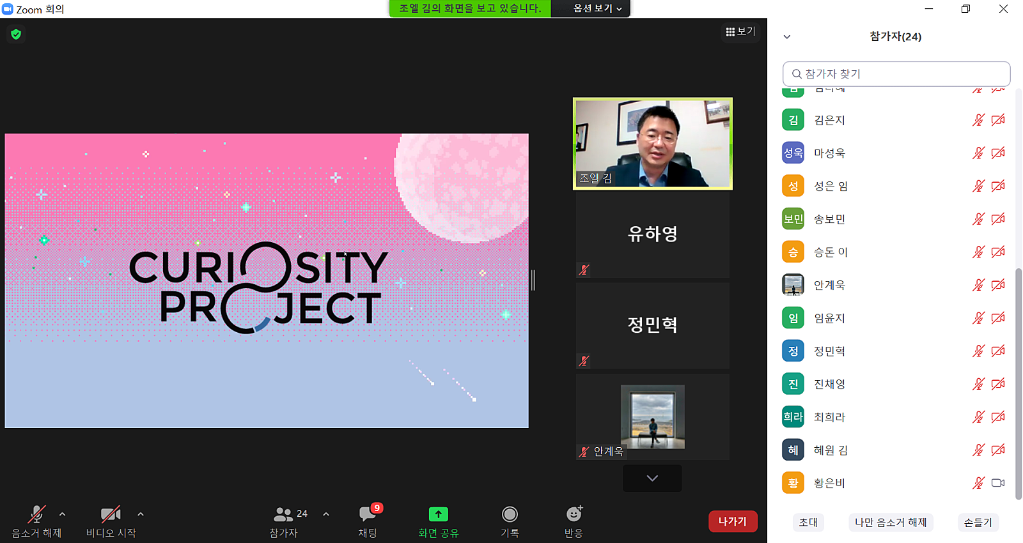Collapse the 참가자 panel with the chevron
The image size is (1023, 543).
(787, 37)
